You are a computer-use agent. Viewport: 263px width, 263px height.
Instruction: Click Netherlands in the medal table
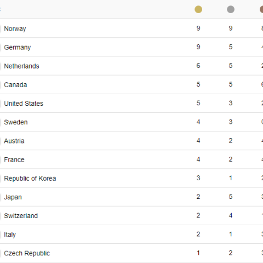click(x=21, y=66)
